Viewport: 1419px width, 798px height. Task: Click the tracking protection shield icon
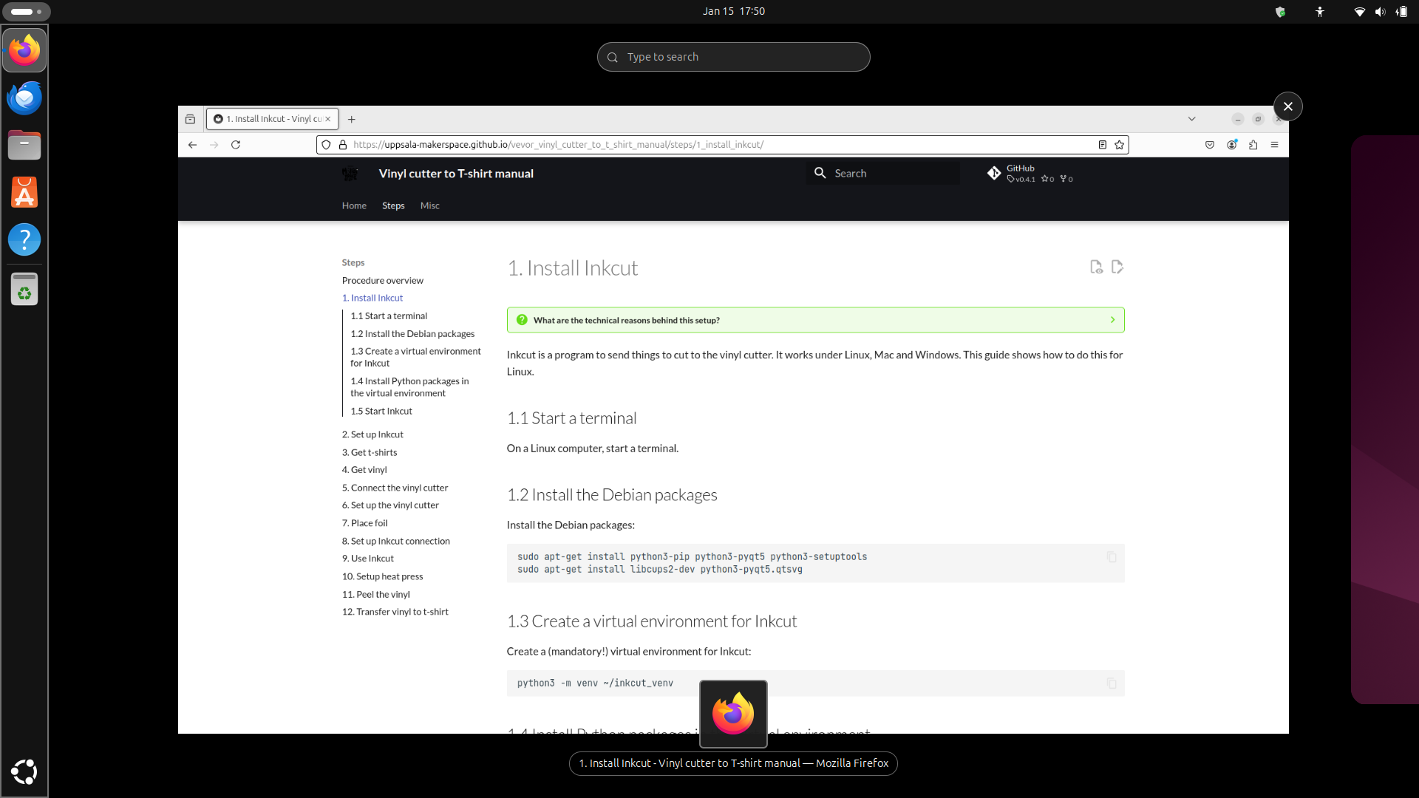[326, 145]
